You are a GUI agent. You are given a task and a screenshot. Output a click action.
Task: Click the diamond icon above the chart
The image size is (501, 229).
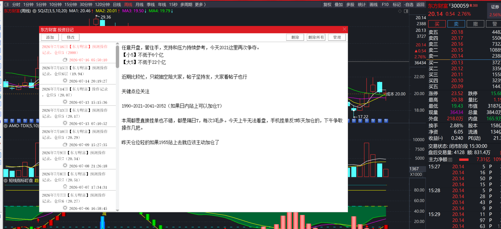pos(400,11)
